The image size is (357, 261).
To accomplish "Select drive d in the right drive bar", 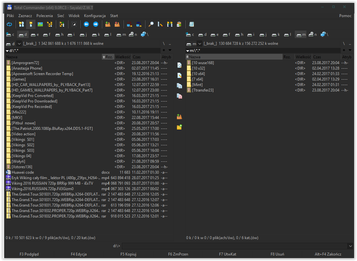I will pos(202,34).
